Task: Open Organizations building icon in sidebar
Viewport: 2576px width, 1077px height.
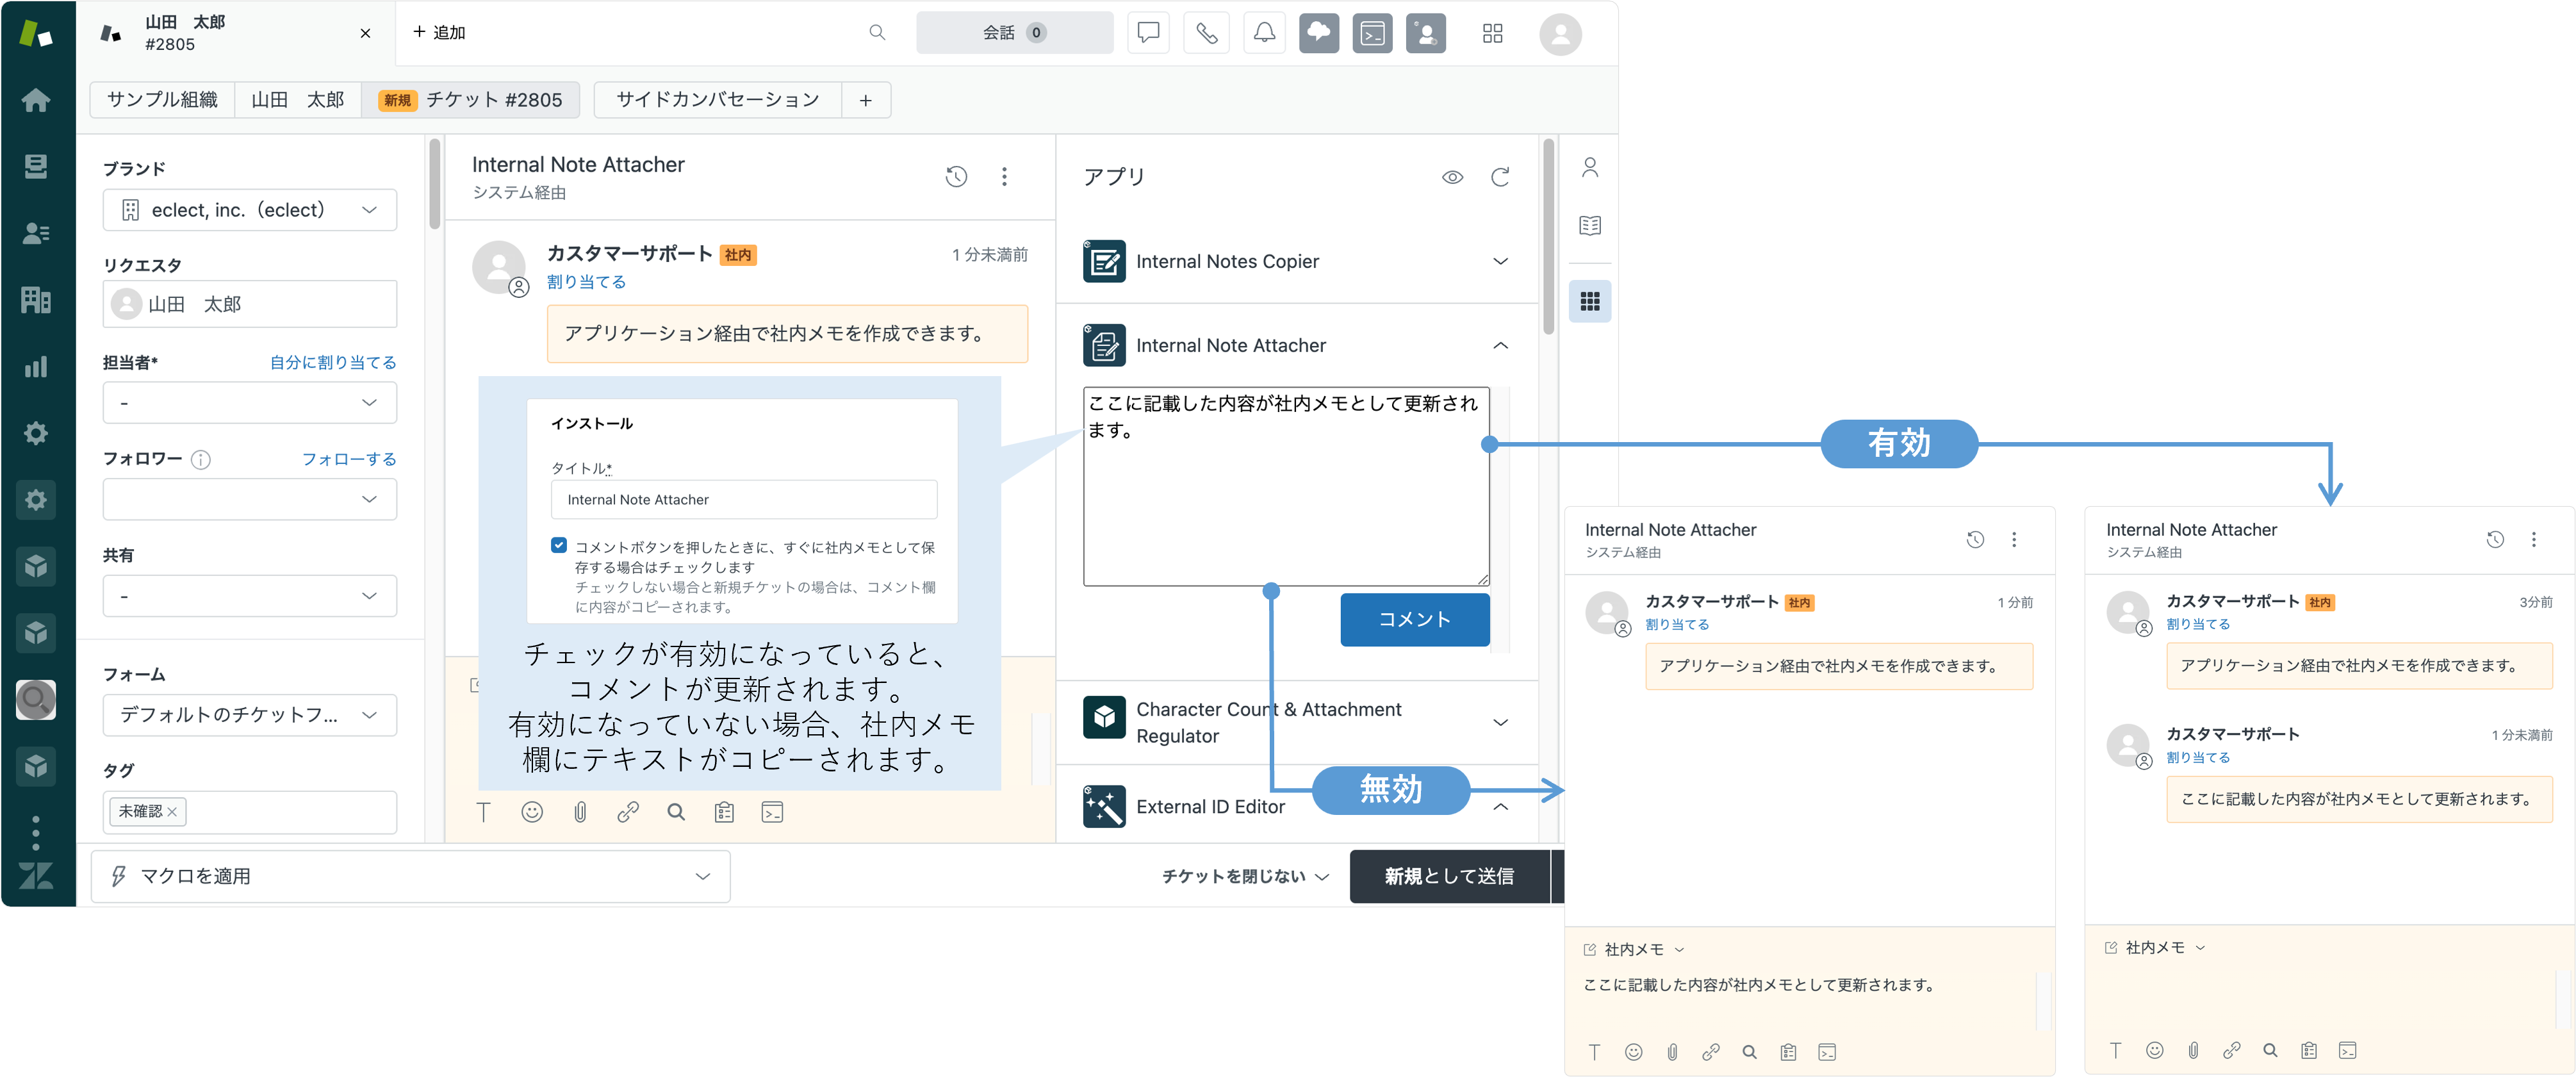Action: pos(36,300)
